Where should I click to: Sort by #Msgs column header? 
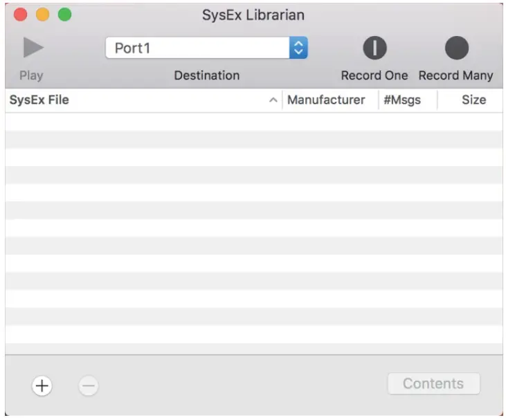408,100
